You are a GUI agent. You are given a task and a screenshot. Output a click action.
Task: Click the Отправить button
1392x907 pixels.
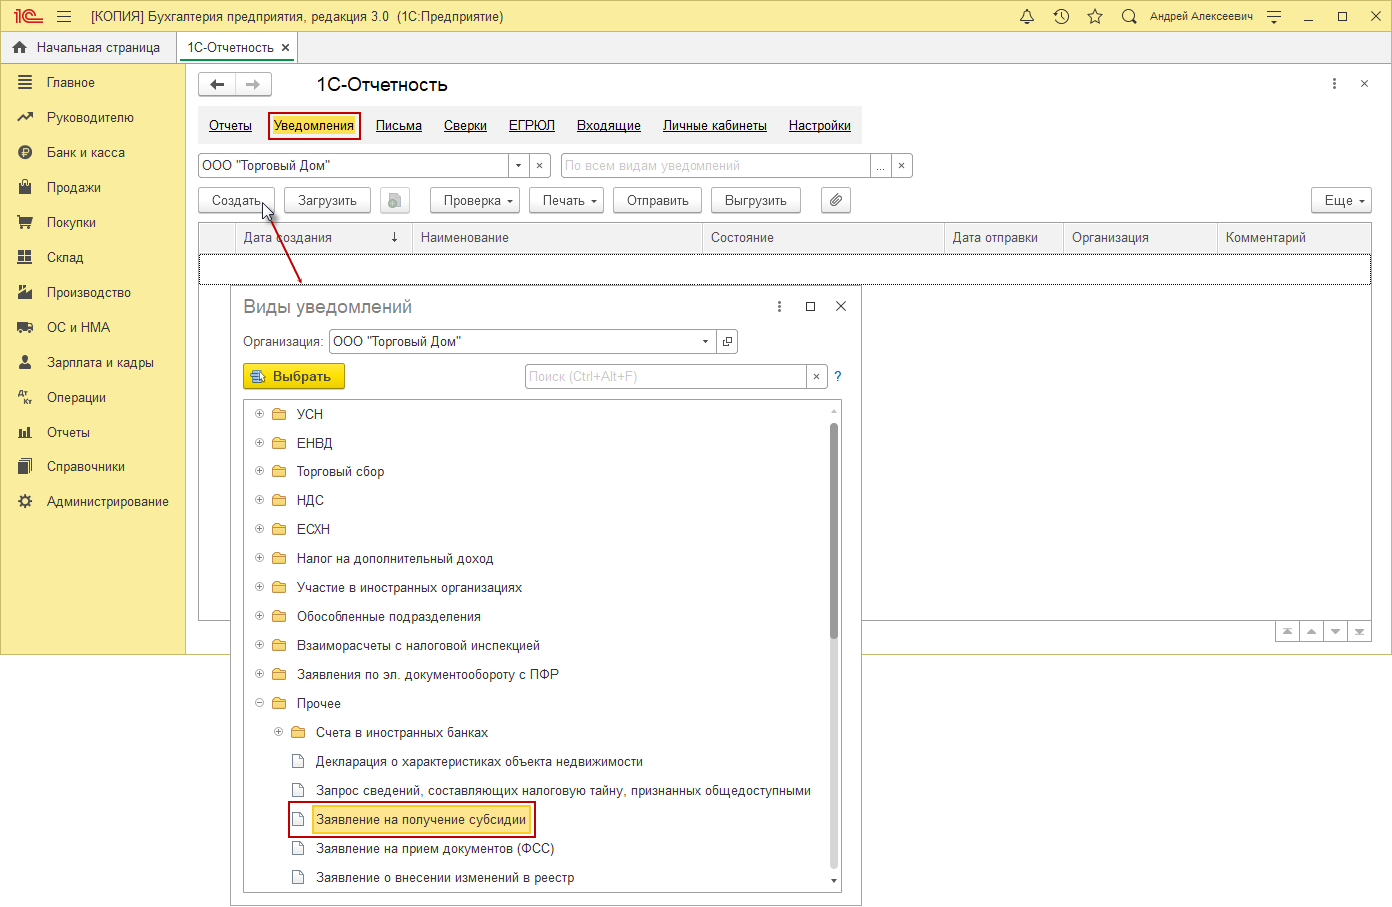click(657, 200)
